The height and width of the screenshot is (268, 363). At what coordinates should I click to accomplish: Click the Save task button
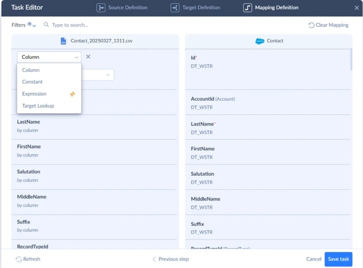point(338,259)
